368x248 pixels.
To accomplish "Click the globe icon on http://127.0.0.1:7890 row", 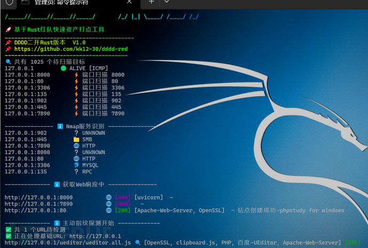I will pyautogui.click(x=109, y=204).
